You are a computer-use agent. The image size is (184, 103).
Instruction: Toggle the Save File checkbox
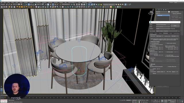click(171, 29)
